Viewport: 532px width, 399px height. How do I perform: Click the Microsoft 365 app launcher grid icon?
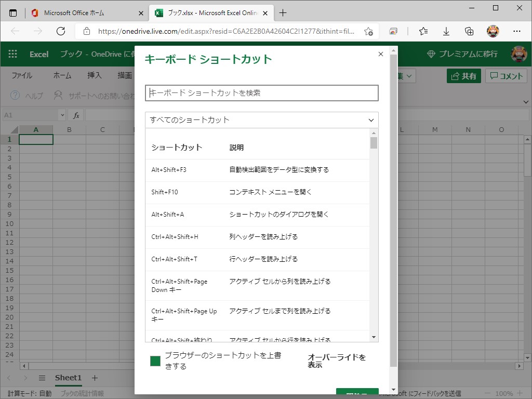coord(12,54)
